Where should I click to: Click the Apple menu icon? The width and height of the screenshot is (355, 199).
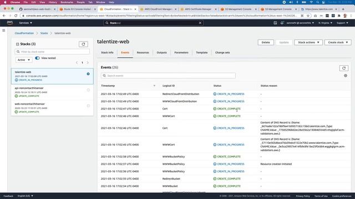(x=5, y=2)
